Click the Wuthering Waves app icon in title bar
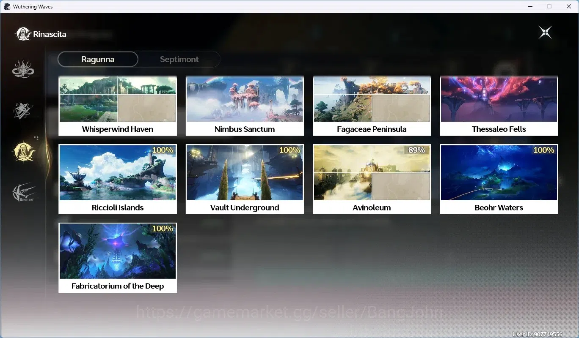The width and height of the screenshot is (579, 338). (7, 6)
